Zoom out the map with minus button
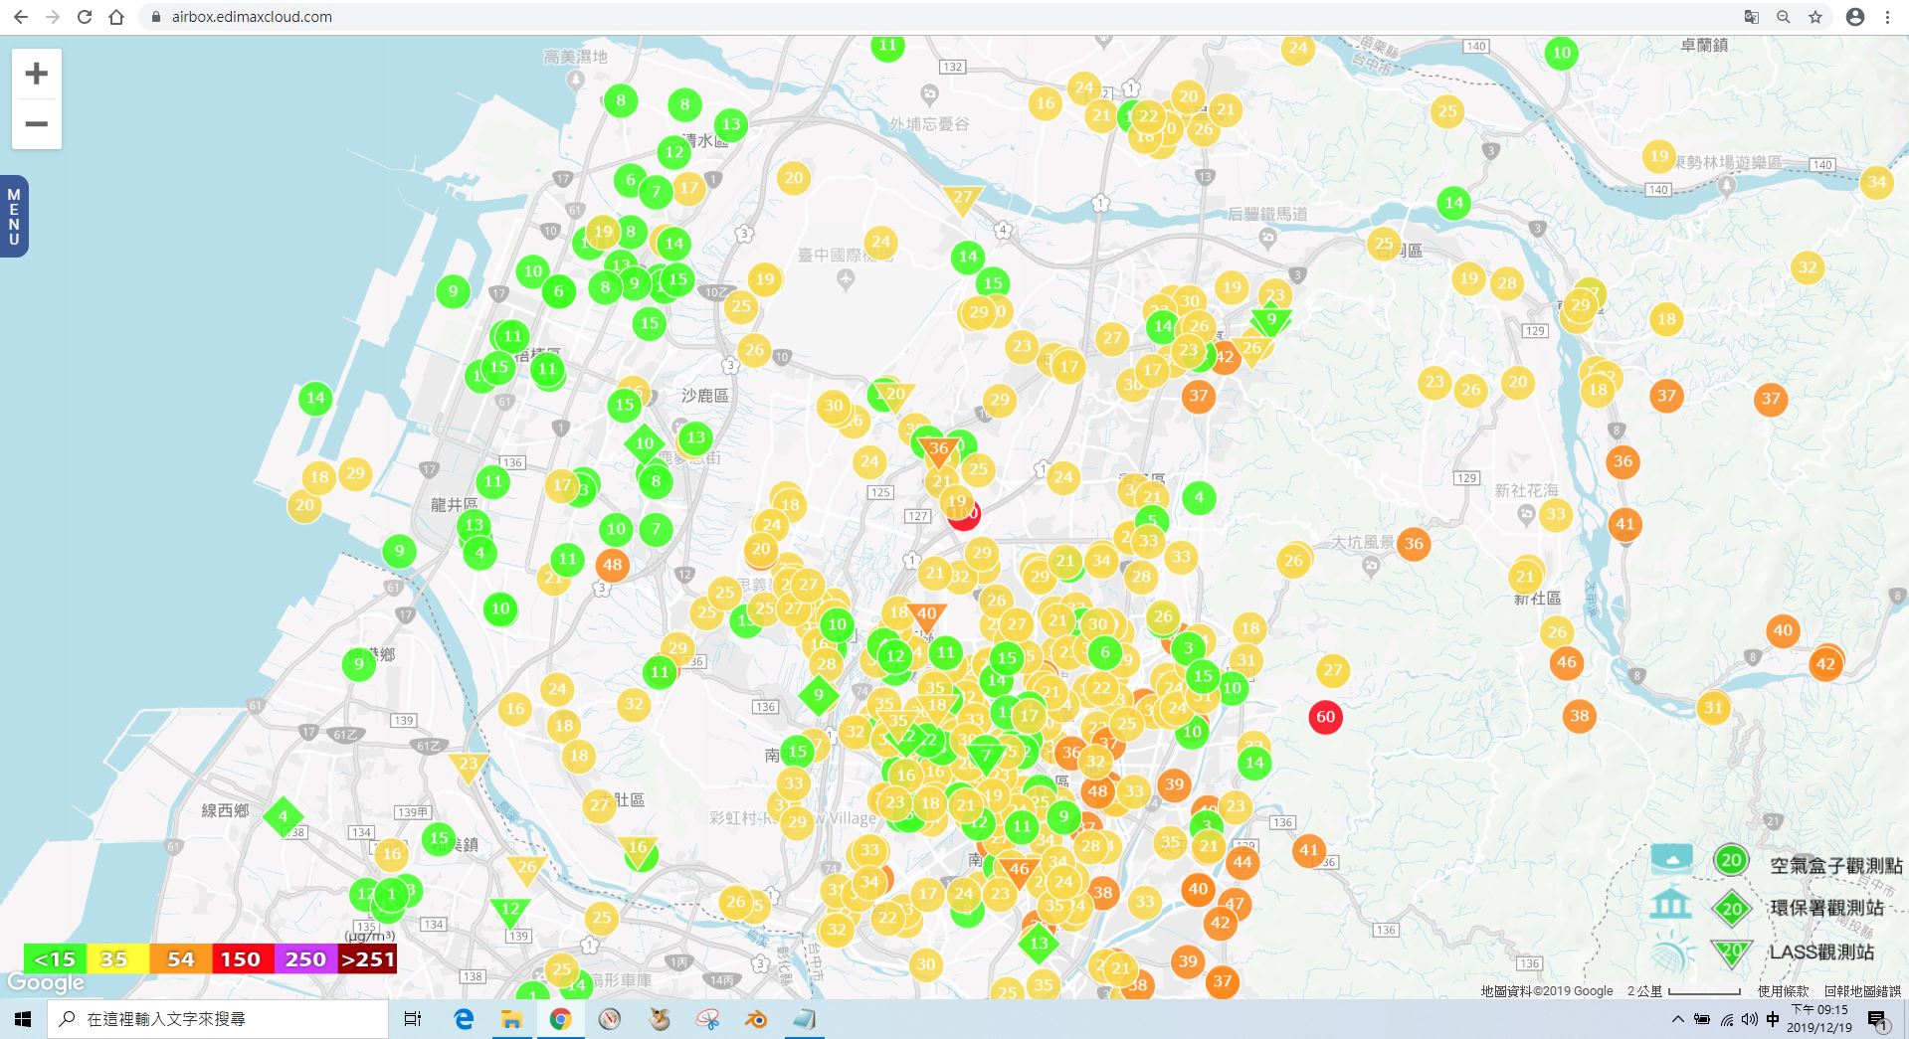 coord(37,124)
